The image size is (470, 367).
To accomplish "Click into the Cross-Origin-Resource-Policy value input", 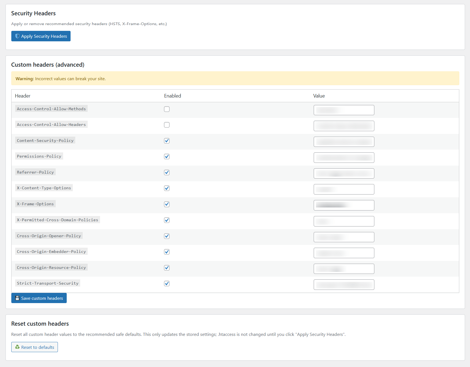I will (x=344, y=269).
